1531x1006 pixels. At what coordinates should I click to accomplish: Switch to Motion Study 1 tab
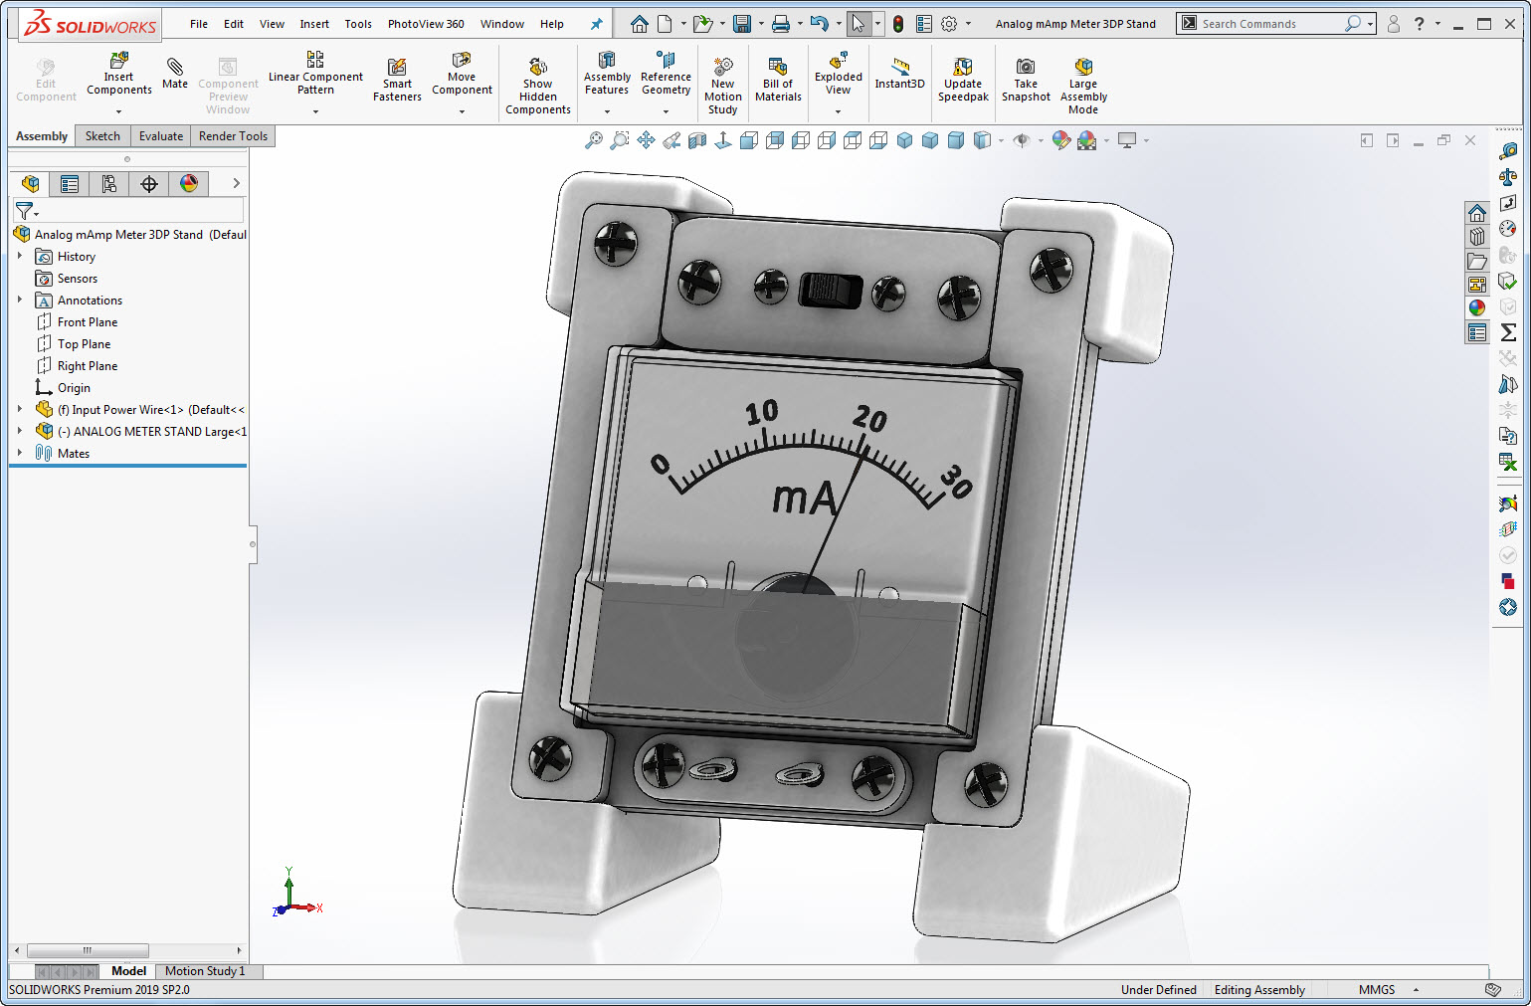tap(204, 971)
